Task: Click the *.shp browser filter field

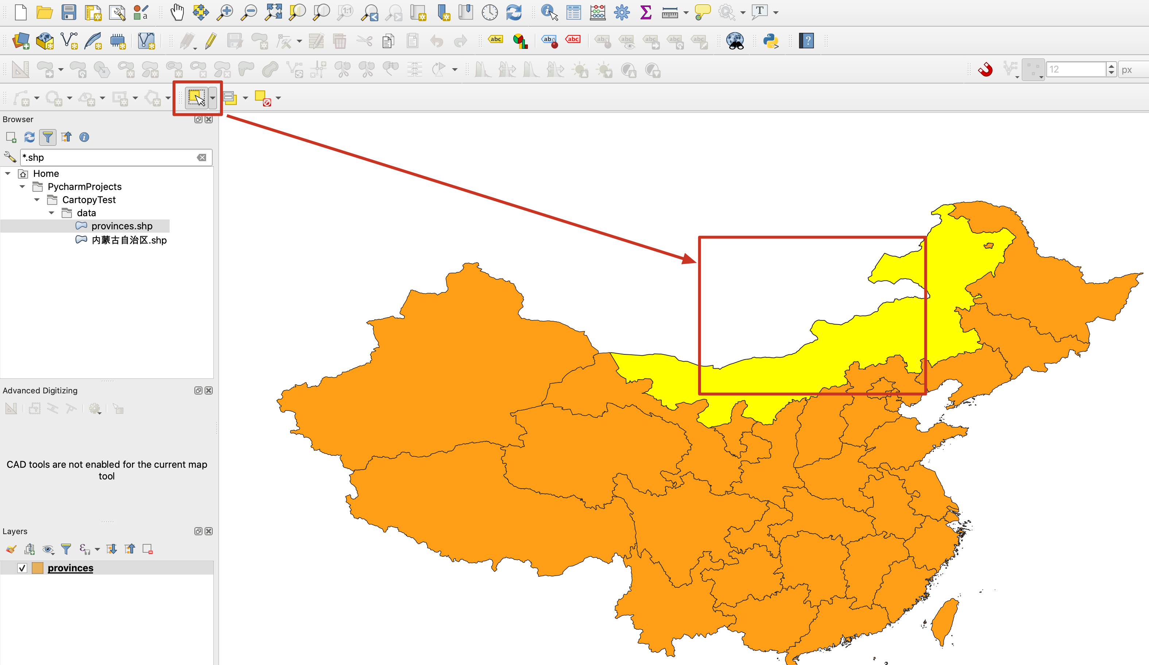Action: pyautogui.click(x=109, y=158)
